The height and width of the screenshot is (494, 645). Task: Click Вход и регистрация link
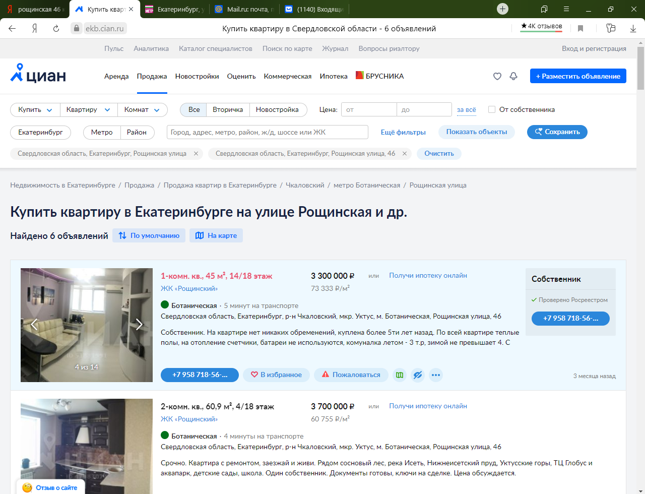(594, 48)
